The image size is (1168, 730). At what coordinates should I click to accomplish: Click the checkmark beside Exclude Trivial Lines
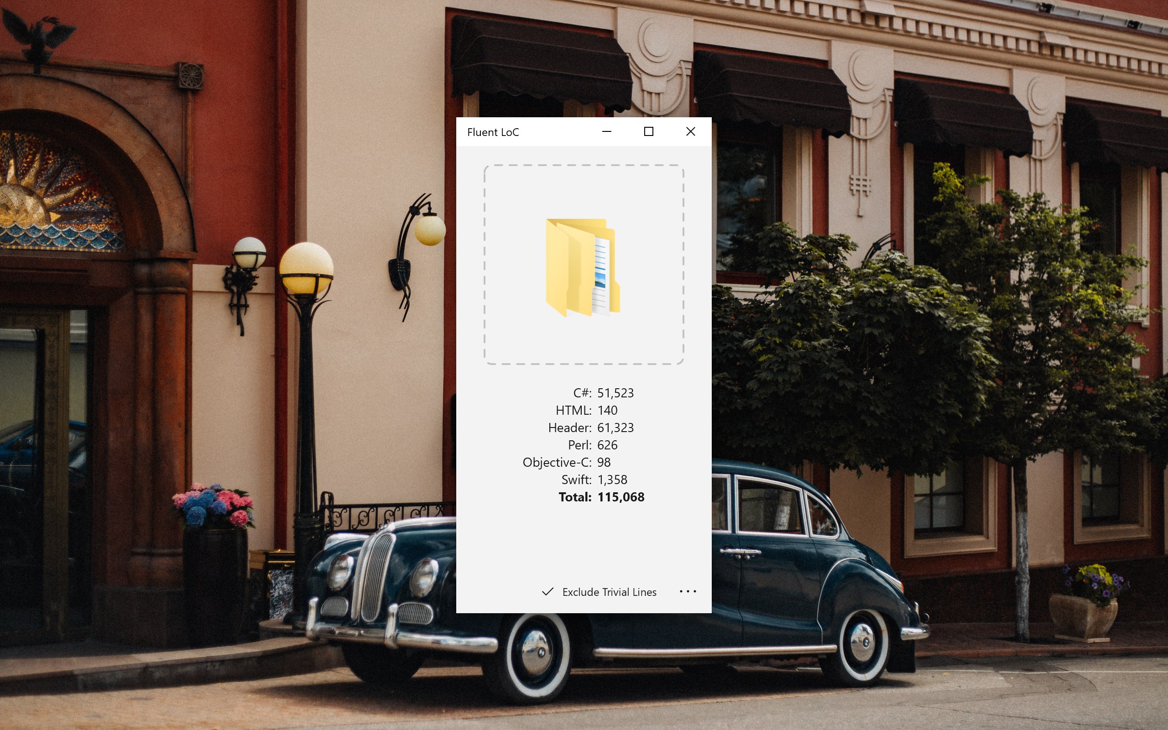547,592
